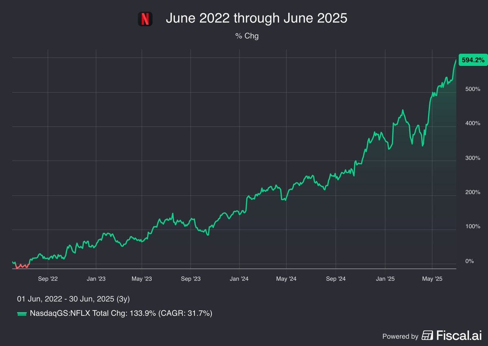Click the May '23 axis label
Viewport: 488px width, 346px height.
click(x=142, y=279)
